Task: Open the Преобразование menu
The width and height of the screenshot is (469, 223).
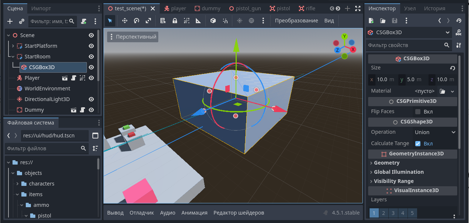Action: pyautogui.click(x=296, y=21)
